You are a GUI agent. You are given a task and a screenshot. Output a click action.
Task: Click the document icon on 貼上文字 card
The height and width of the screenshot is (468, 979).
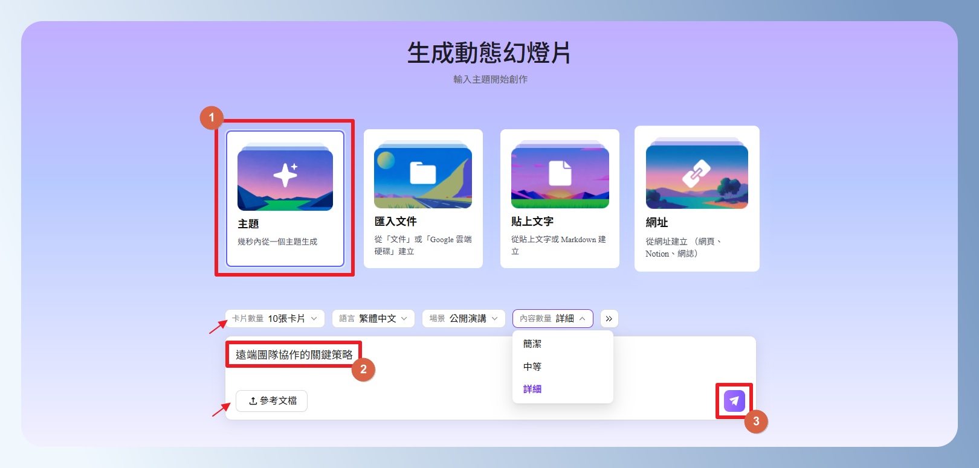(x=560, y=173)
